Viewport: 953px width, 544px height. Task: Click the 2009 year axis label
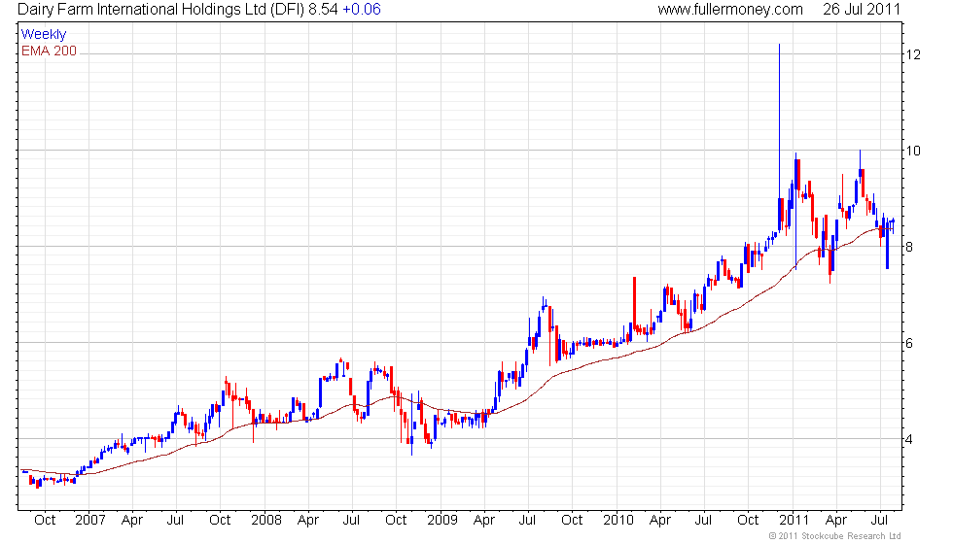coord(441,521)
